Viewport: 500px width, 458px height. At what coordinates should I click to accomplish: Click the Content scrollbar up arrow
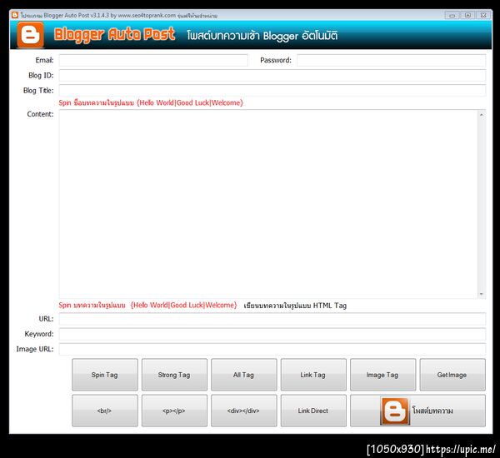coord(482,115)
